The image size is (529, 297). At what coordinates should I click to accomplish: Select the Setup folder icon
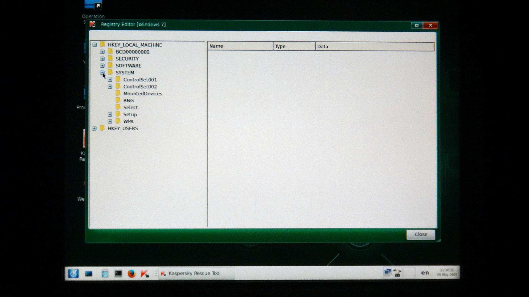point(118,114)
